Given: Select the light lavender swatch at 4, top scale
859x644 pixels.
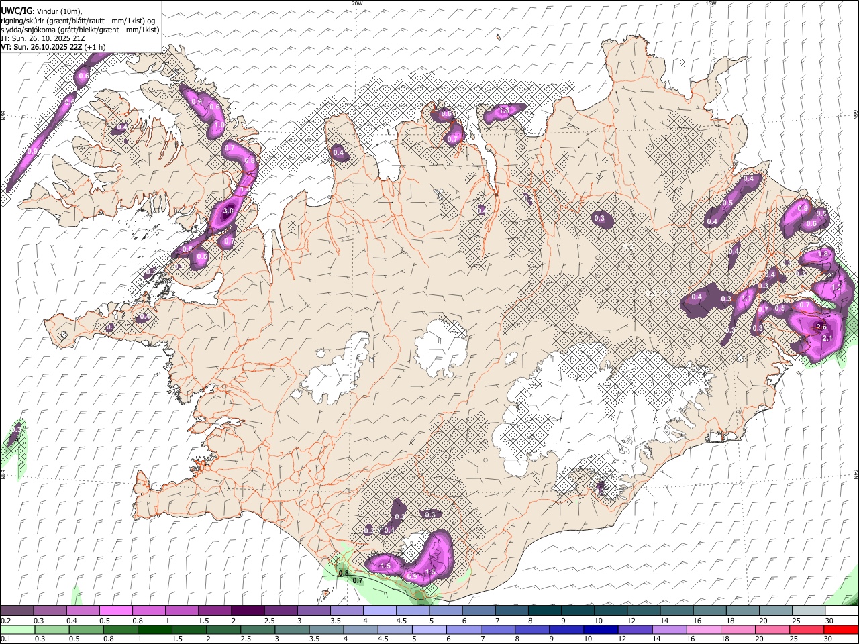Looking at the screenshot, I should [380, 611].
